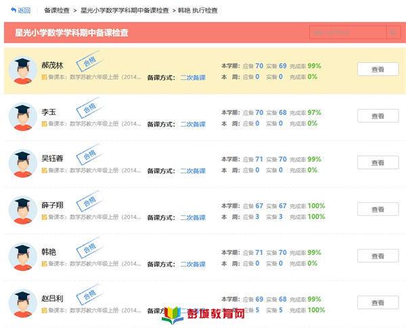Open the 备课检查 breadcrumb
This screenshot has width=406, height=328.
click(x=56, y=10)
